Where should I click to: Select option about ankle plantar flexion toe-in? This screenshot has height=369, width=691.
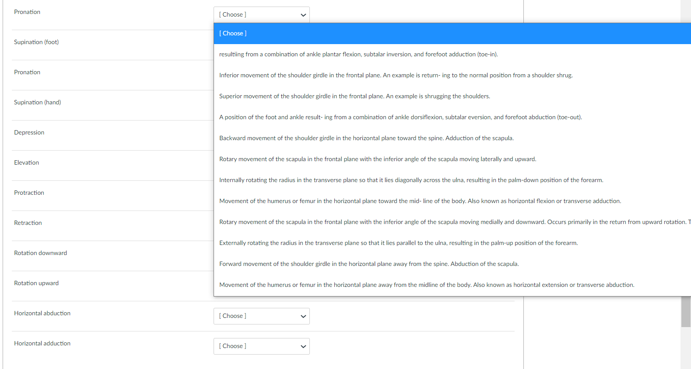pos(452,55)
